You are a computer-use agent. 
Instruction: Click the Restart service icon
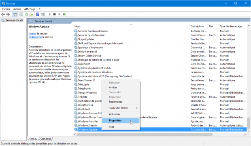click(x=64, y=14)
